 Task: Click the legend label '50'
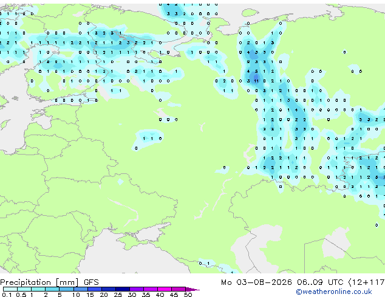coord(188,295)
